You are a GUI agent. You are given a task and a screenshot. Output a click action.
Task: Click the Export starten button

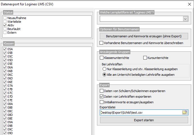point(144,120)
